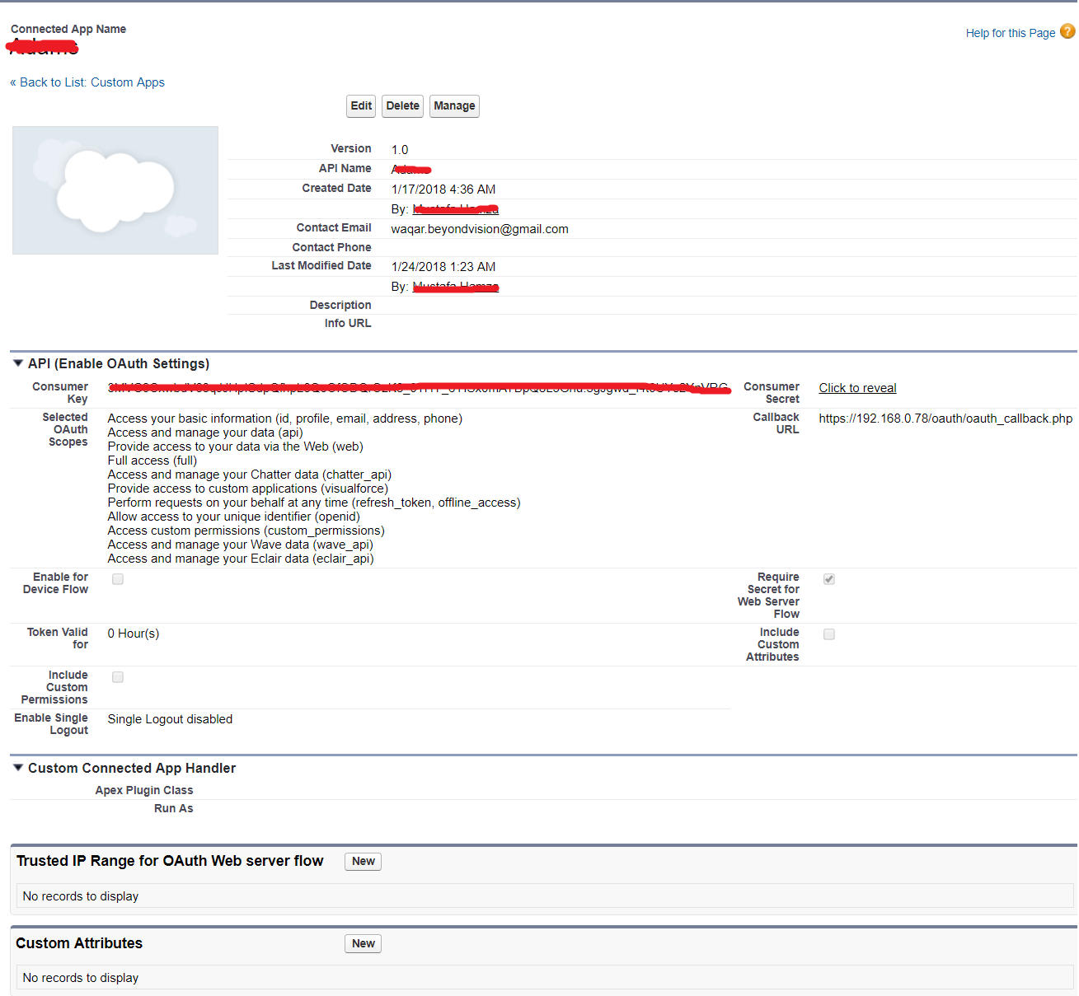Click the Callback URL value text
Screen dimensions: 1079x996
[945, 419]
